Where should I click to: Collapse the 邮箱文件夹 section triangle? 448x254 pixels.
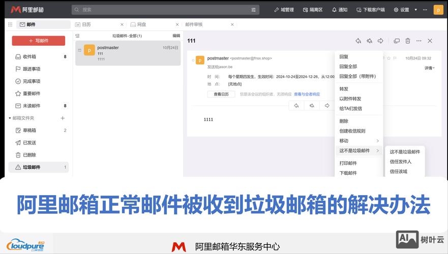pos(10,118)
